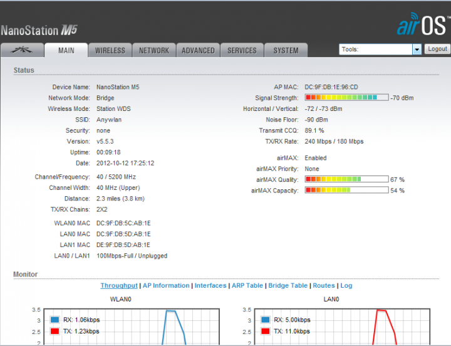Log out with the Logout button

(x=437, y=49)
